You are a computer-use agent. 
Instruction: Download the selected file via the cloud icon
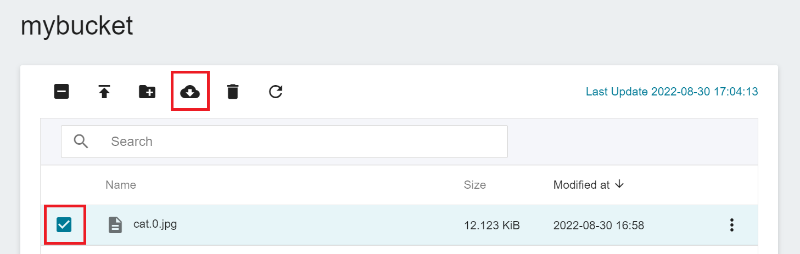coord(190,92)
